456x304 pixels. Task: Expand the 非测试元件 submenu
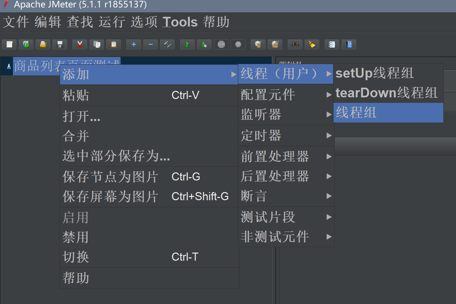286,237
